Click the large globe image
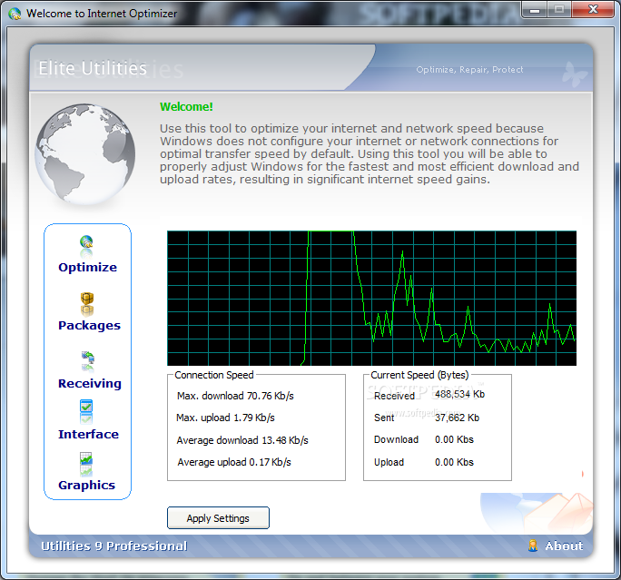Image resolution: width=621 pixels, height=580 pixels. (x=84, y=155)
